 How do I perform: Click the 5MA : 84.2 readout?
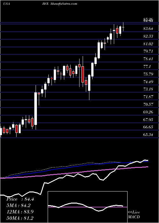[x=18, y=205]
